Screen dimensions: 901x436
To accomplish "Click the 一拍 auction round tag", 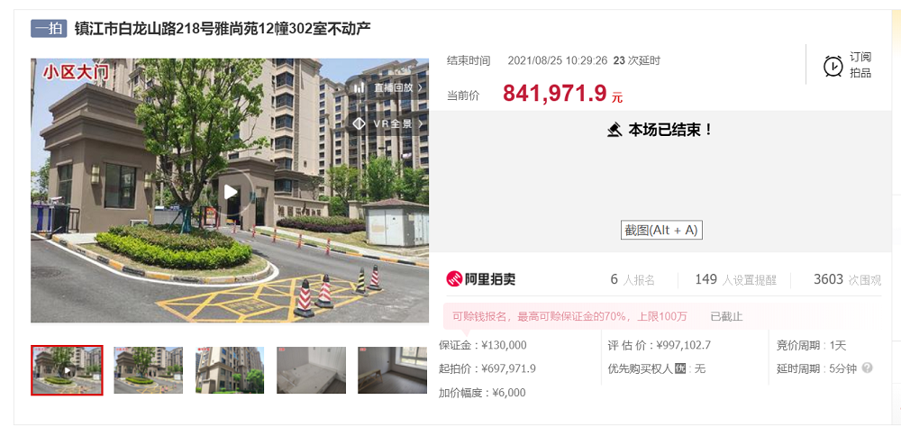I will click(49, 29).
